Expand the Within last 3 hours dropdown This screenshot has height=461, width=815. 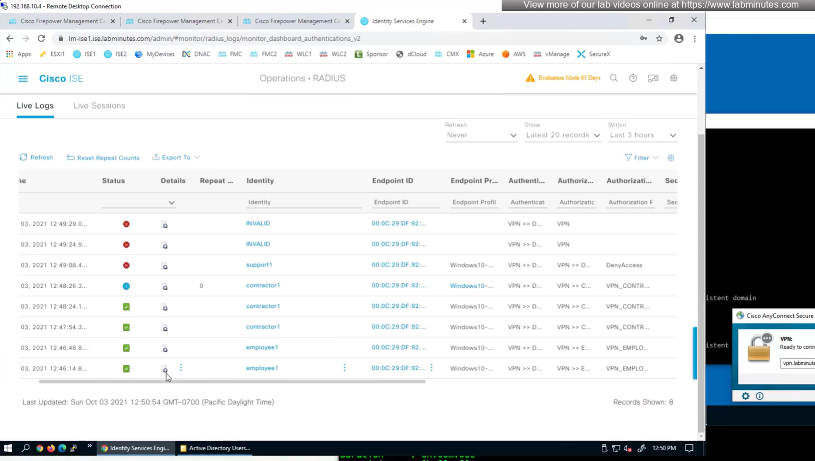tap(642, 136)
